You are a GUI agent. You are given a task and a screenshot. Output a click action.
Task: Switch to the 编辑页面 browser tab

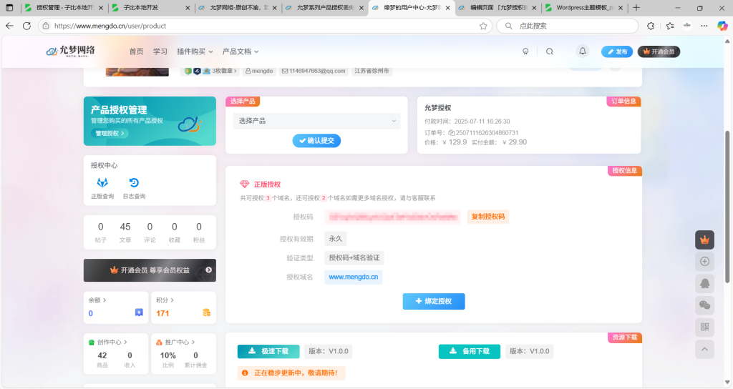tap(498, 7)
